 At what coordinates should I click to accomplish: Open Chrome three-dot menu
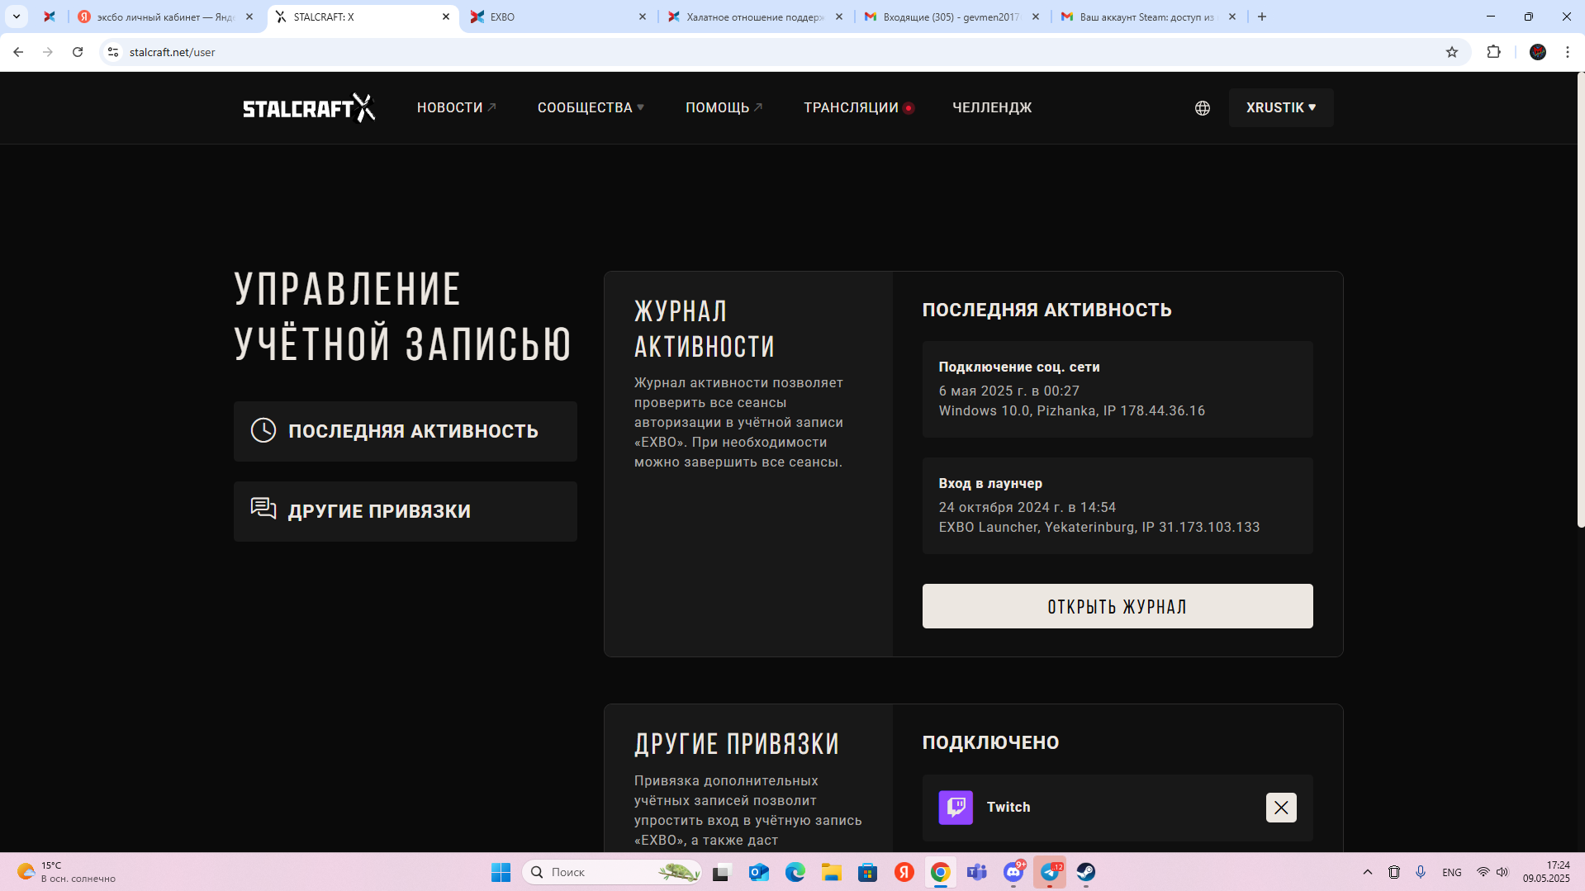(1568, 52)
